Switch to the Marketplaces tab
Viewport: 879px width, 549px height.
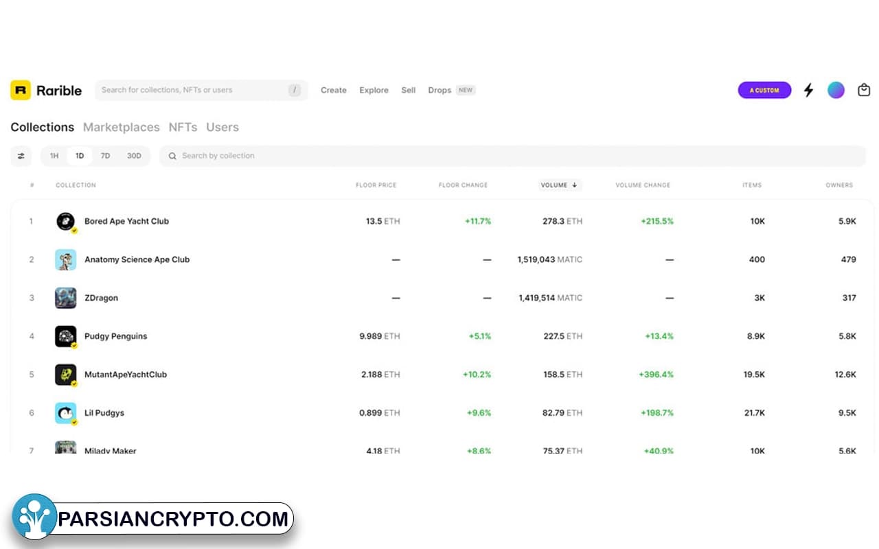point(121,127)
